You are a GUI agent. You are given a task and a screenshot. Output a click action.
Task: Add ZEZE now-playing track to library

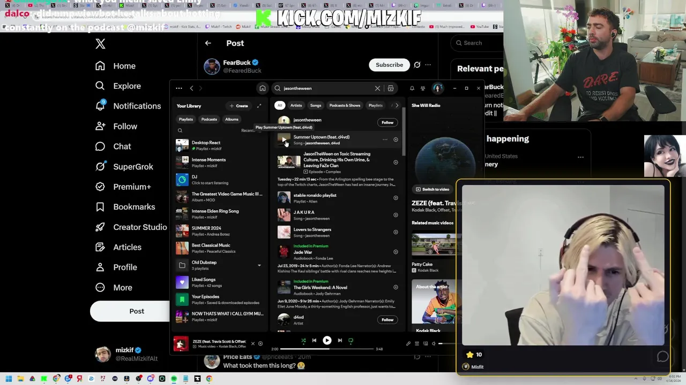coord(260,344)
